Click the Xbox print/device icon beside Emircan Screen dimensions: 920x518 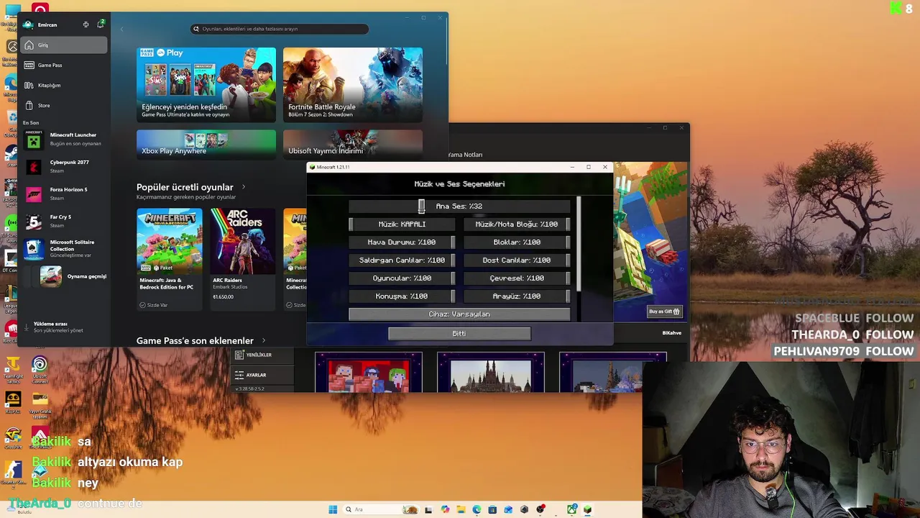pos(86,24)
